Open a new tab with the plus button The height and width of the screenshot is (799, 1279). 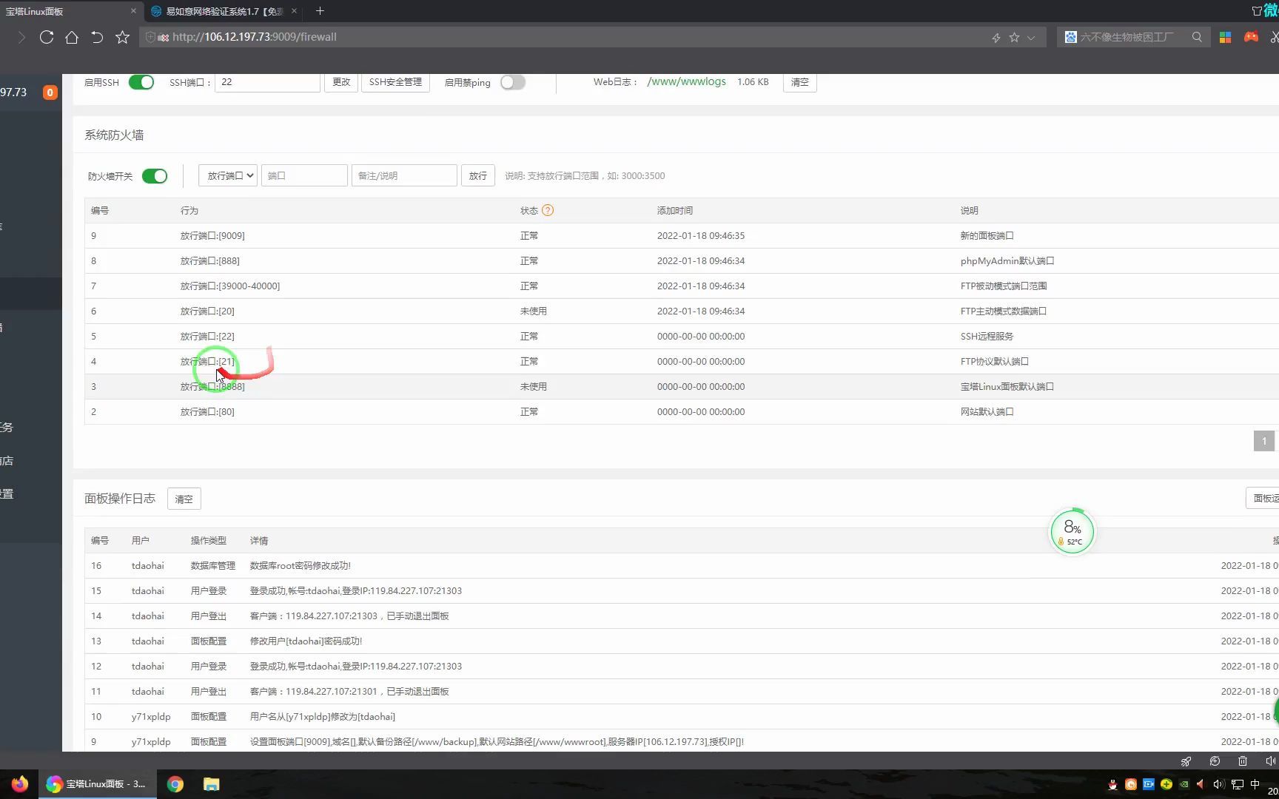320,10
